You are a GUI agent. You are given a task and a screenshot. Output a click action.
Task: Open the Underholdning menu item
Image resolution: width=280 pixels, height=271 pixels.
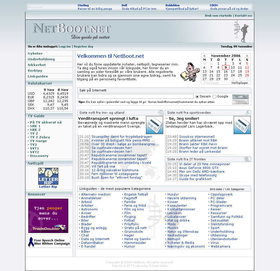(x=41, y=59)
